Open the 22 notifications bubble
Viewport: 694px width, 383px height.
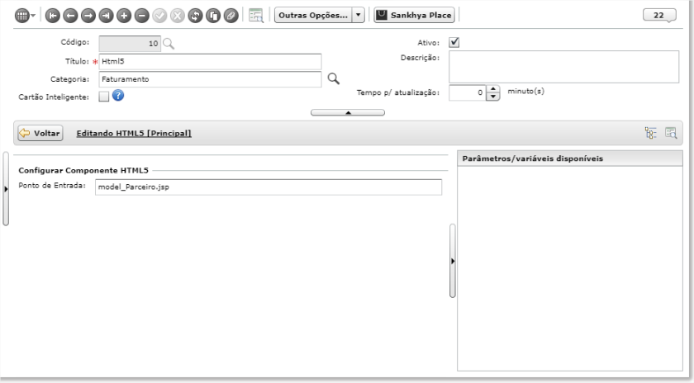tap(659, 15)
